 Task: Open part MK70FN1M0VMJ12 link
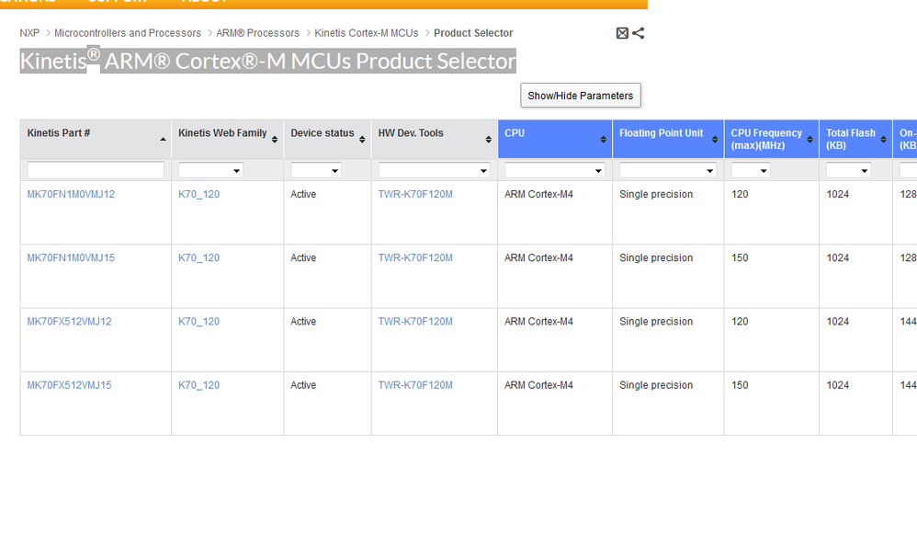click(x=71, y=194)
